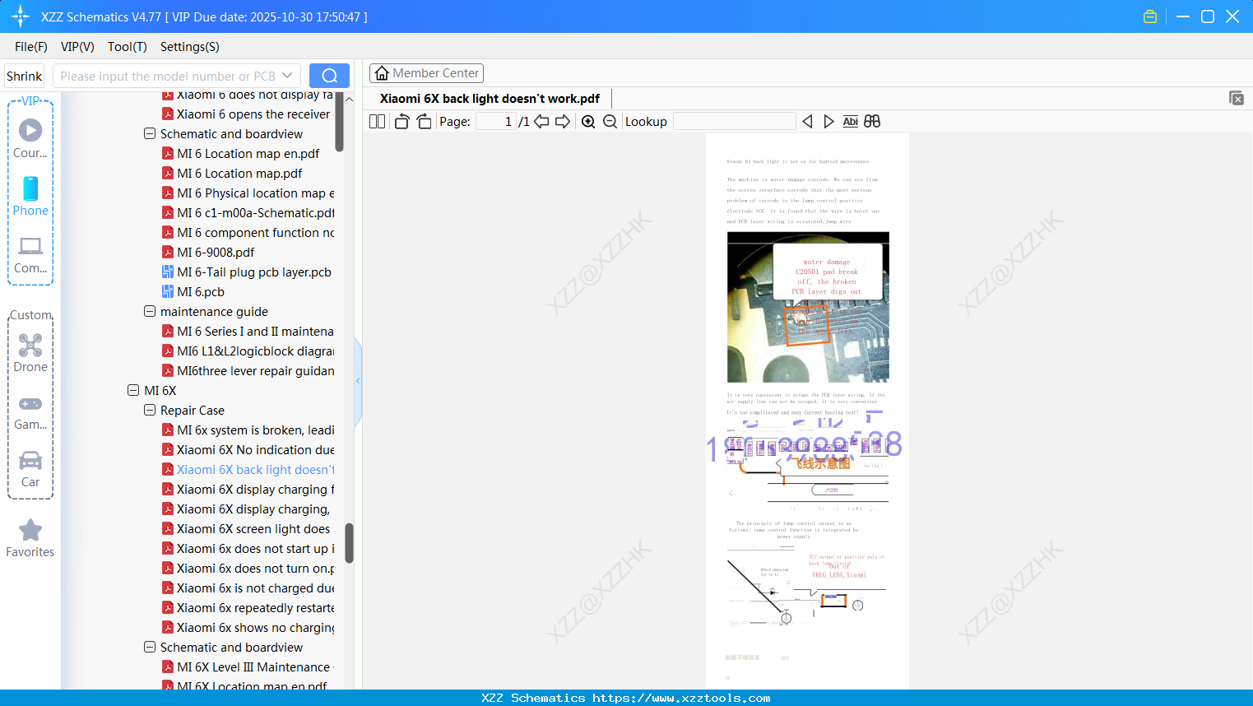Select the Xiaomi 6X back light PDF tab
1253x706 pixels.
click(x=490, y=99)
